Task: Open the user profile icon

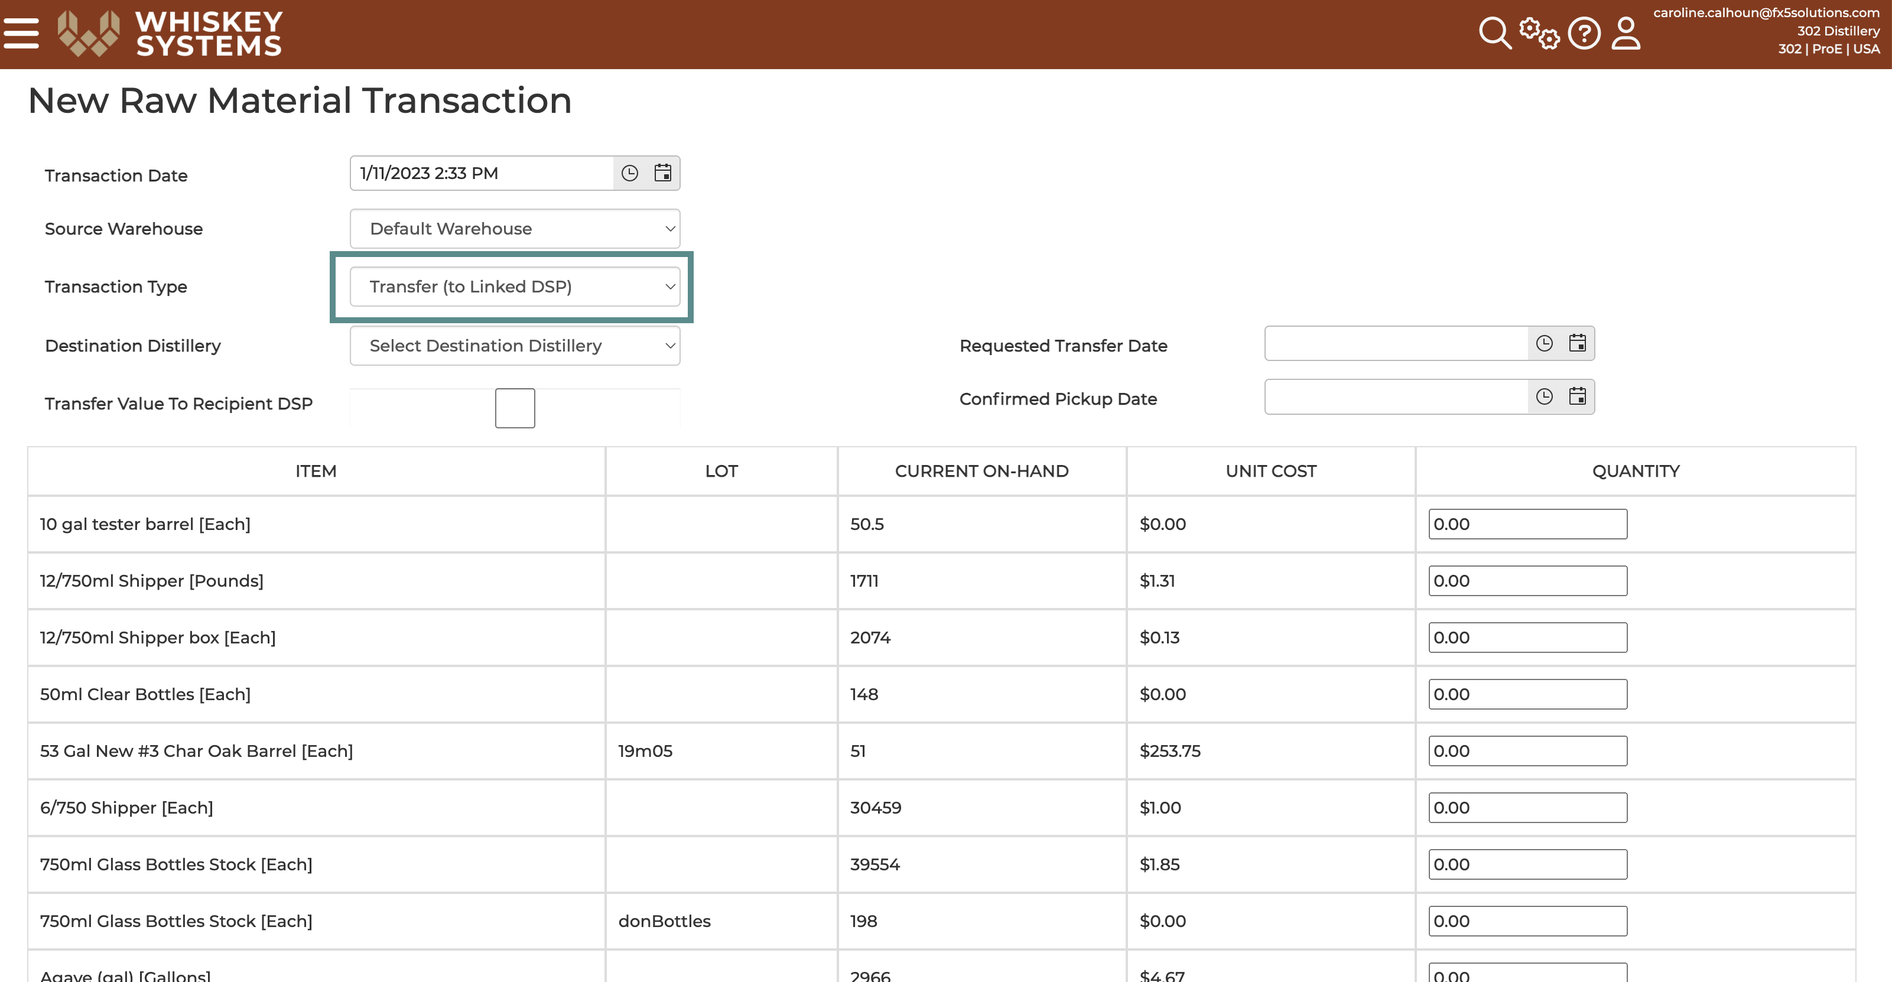Action: tap(1626, 33)
